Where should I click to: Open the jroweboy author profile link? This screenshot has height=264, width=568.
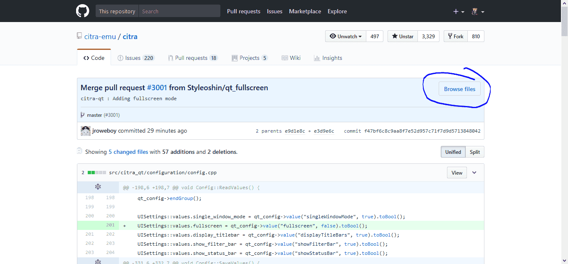coord(104,131)
